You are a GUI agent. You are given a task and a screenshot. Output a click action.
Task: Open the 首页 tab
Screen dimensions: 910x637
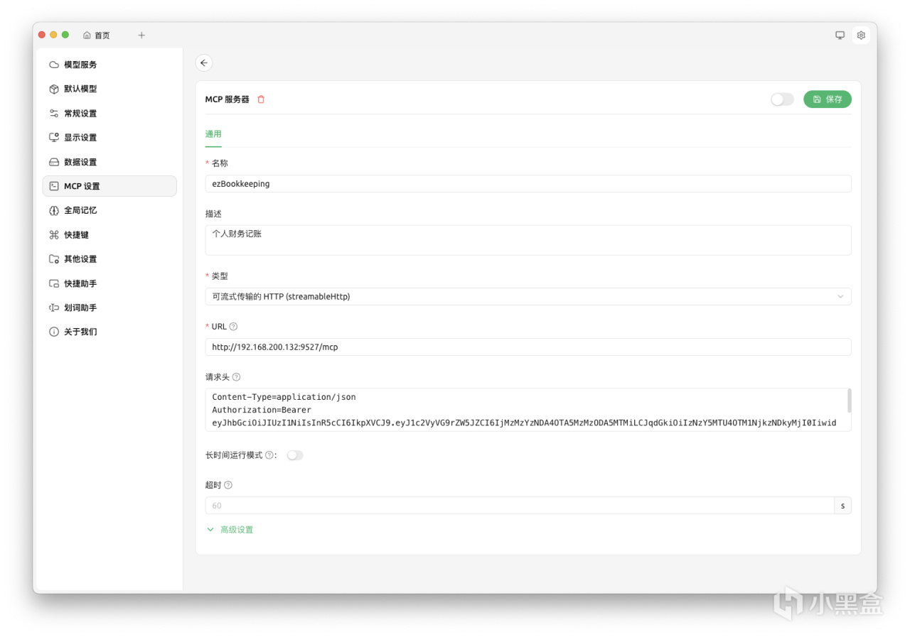click(x=97, y=35)
